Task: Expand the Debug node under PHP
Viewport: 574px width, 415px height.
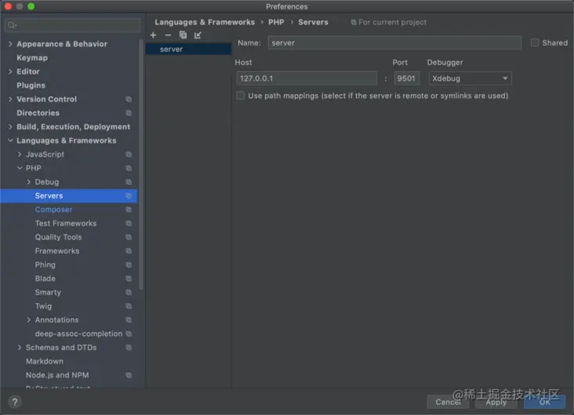Action: (28, 182)
